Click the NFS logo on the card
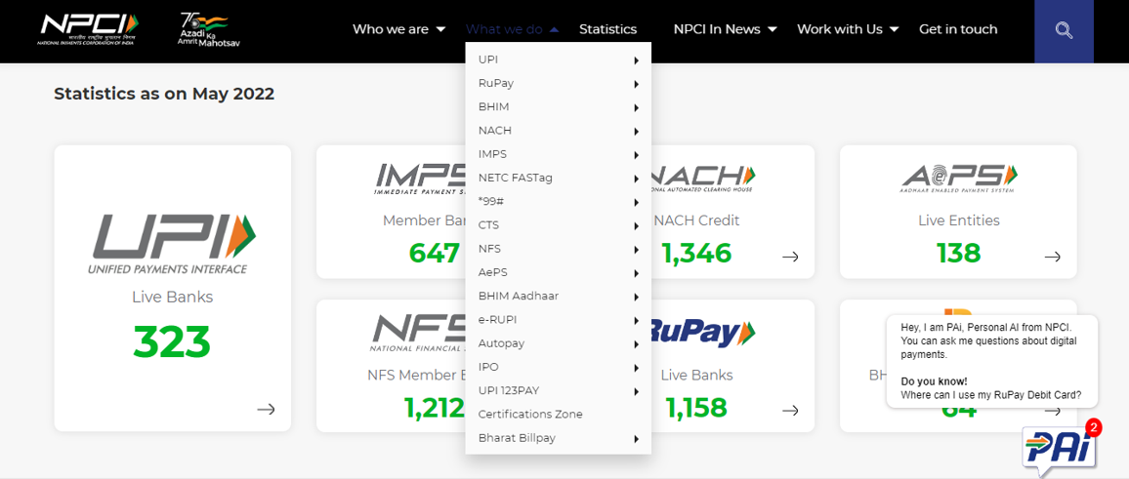Image resolution: width=1129 pixels, height=479 pixels. pos(418,335)
